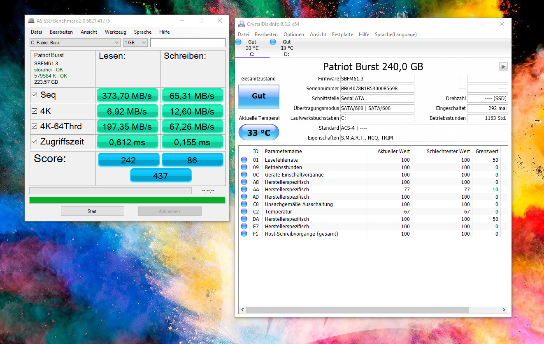
Task: Click the blue orb for attribute A8
Action: pos(244,182)
